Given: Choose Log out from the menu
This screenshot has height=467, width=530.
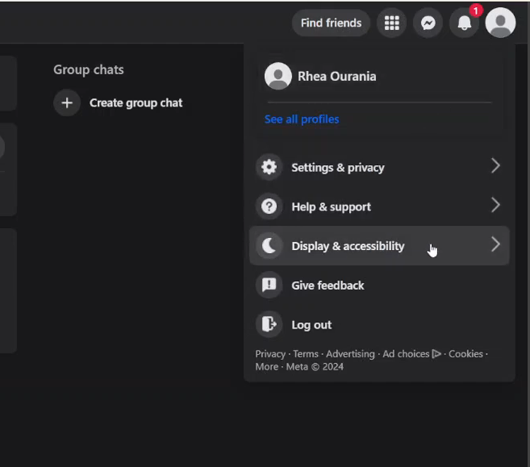Looking at the screenshot, I should tap(379, 325).
